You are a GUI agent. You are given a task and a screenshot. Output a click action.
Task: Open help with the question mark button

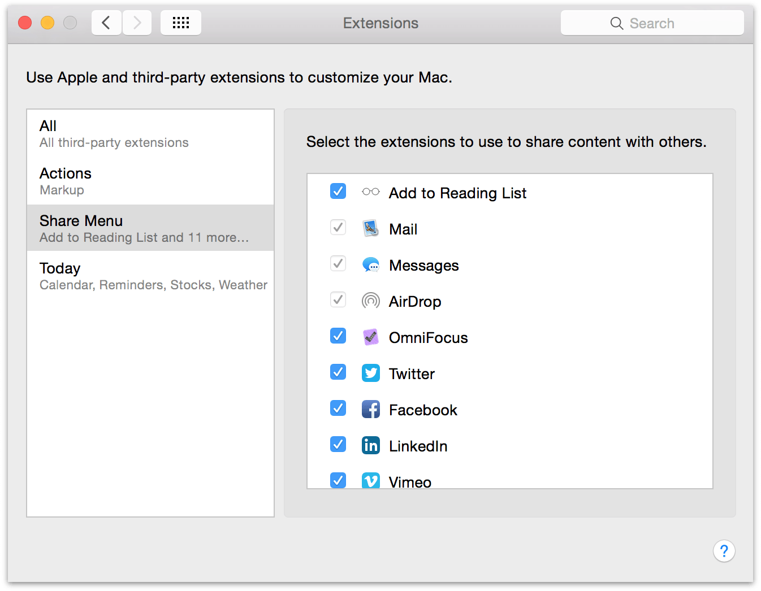724,551
